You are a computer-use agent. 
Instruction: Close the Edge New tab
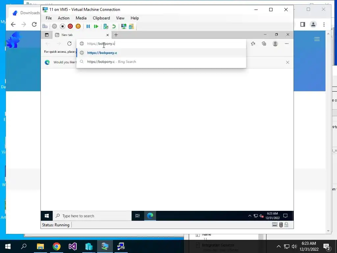pyautogui.click(x=108, y=35)
